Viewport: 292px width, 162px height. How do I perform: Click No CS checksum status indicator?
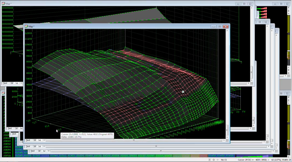tap(224, 160)
